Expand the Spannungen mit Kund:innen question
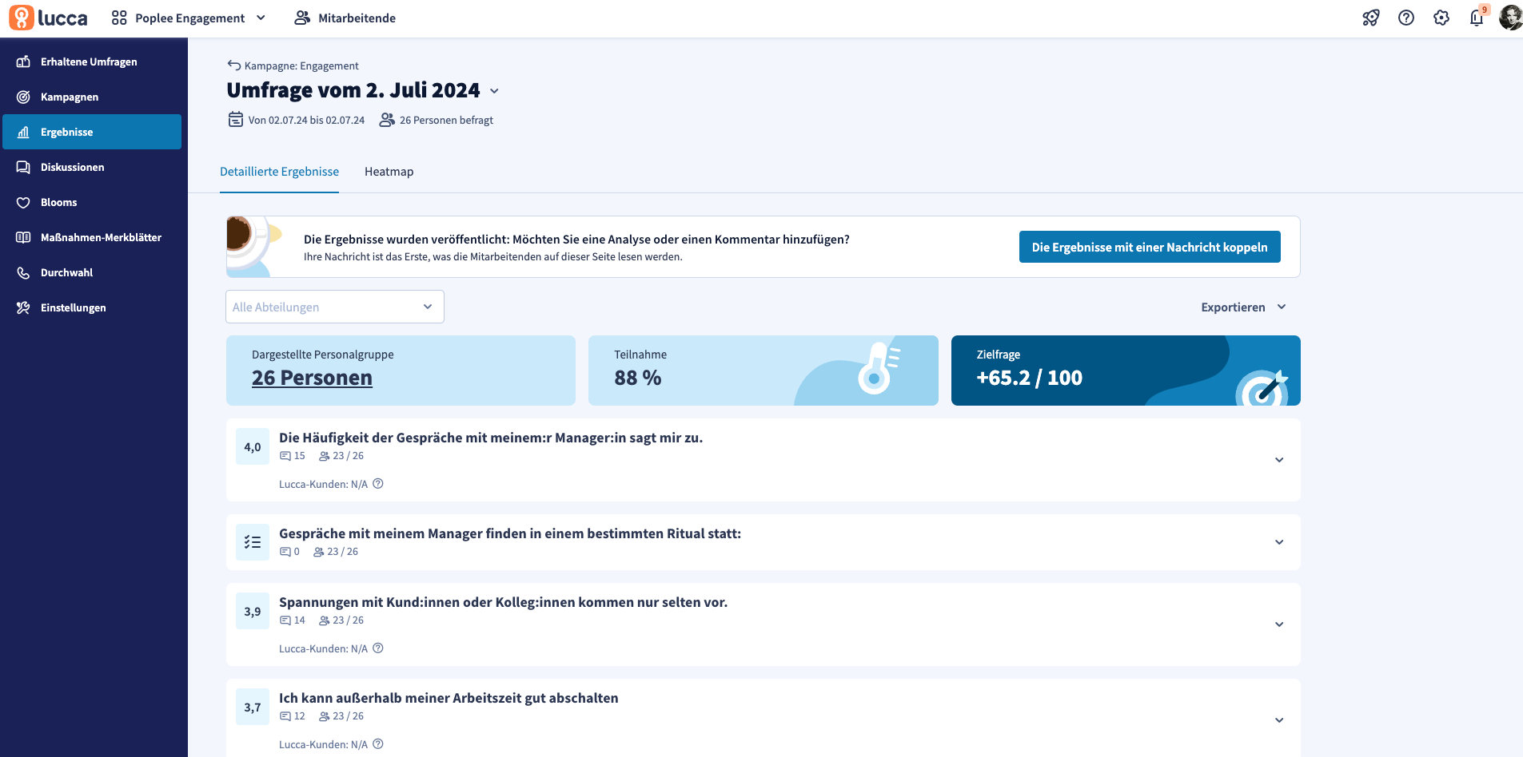The width and height of the screenshot is (1523, 757). click(1279, 624)
